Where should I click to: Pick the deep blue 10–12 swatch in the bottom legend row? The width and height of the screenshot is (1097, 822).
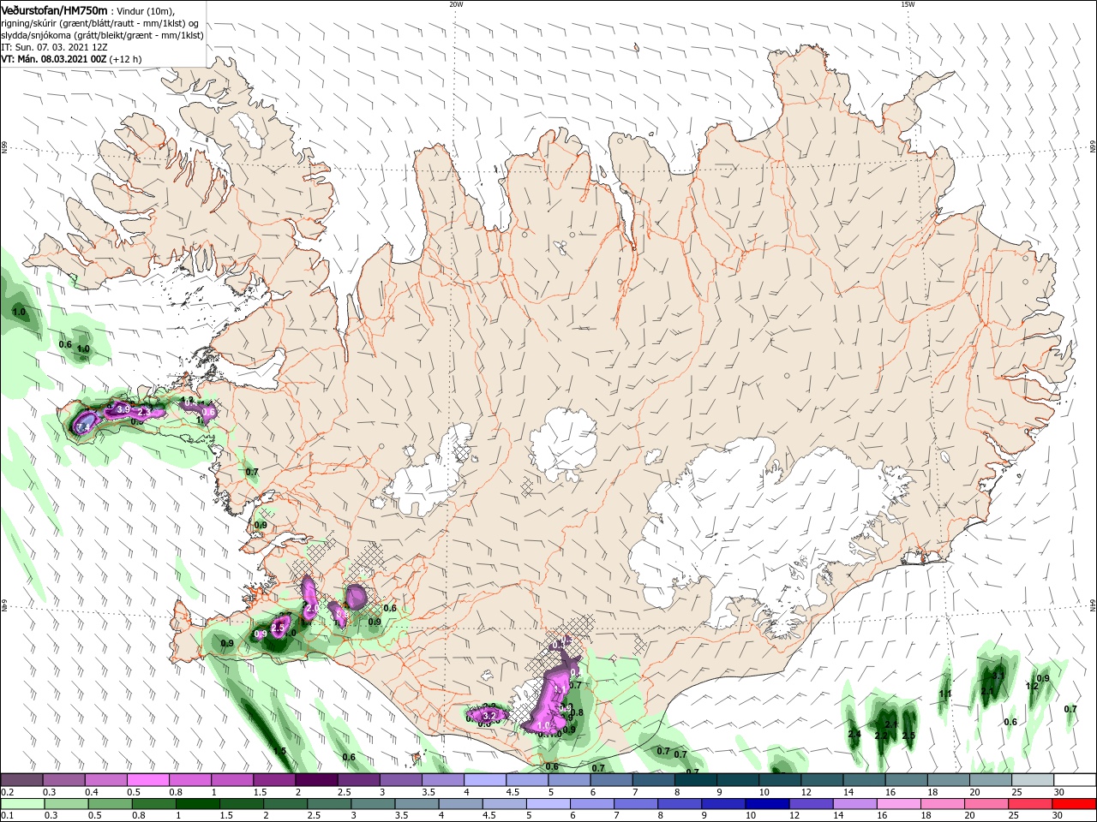(x=768, y=804)
